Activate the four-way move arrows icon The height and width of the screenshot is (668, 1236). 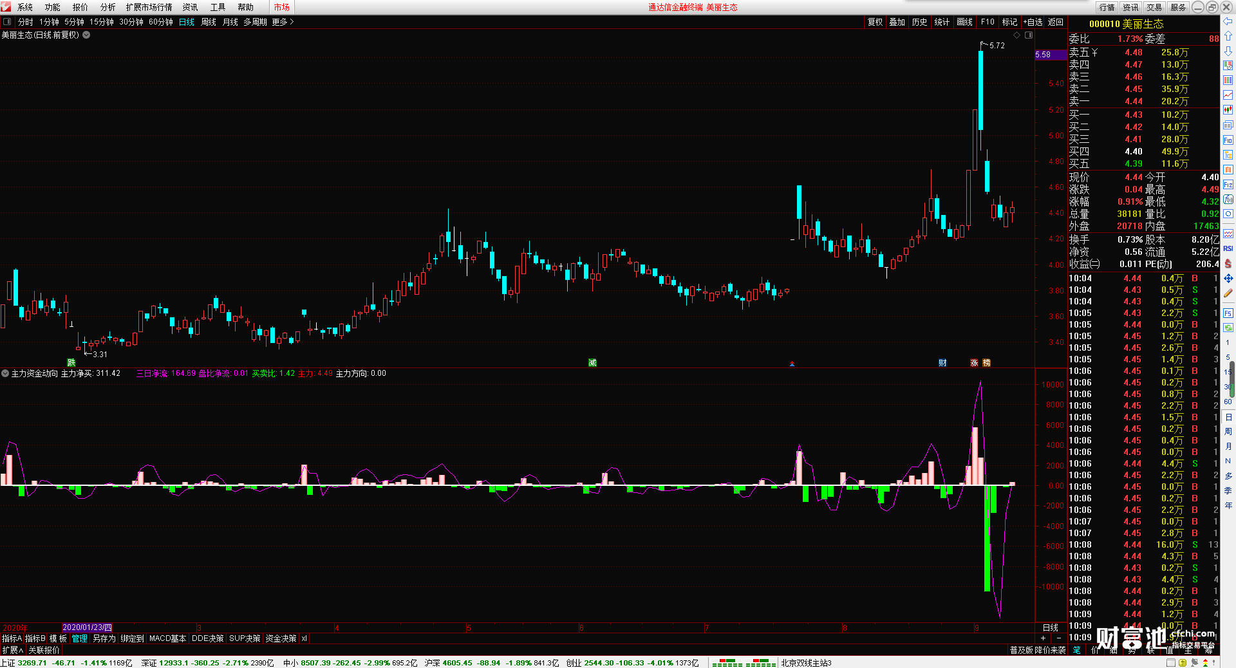1228,278
